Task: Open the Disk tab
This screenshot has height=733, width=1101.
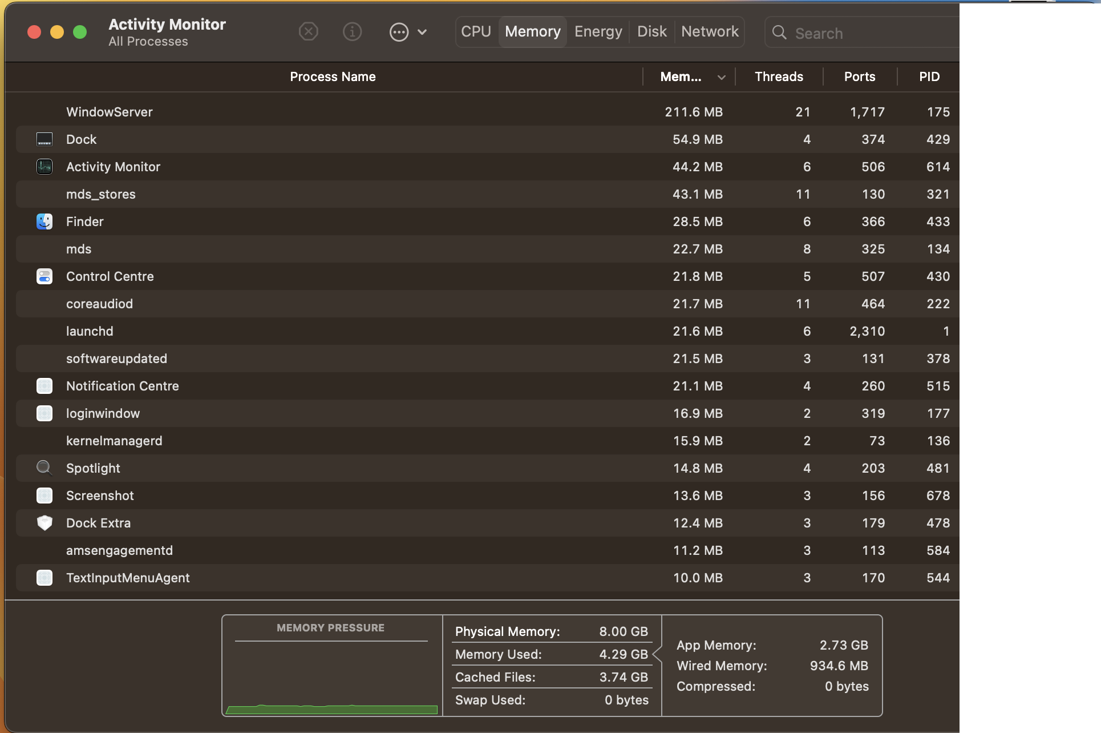Action: pyautogui.click(x=651, y=31)
